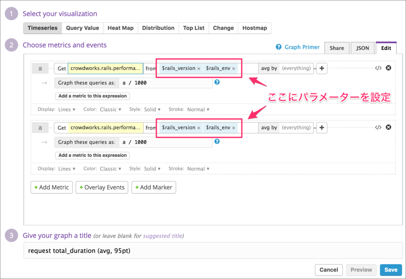Select Distribution visualization type
Viewport: 406px width, 279px height.
158,28
